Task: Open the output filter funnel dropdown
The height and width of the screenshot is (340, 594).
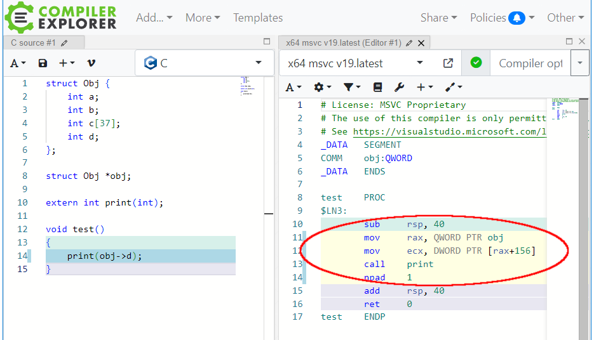Action: 352,88
